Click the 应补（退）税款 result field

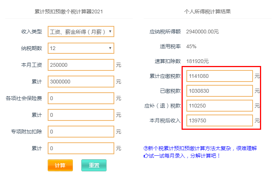(220, 106)
